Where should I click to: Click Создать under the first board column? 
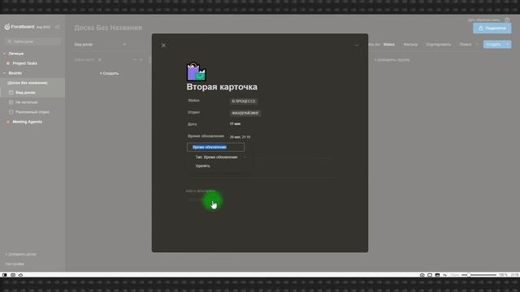tap(109, 73)
